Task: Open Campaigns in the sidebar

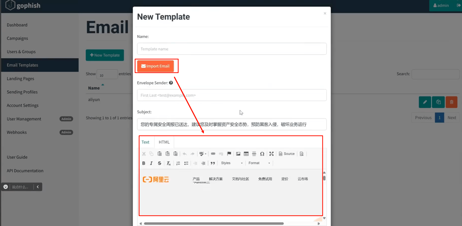Action: click(x=17, y=38)
